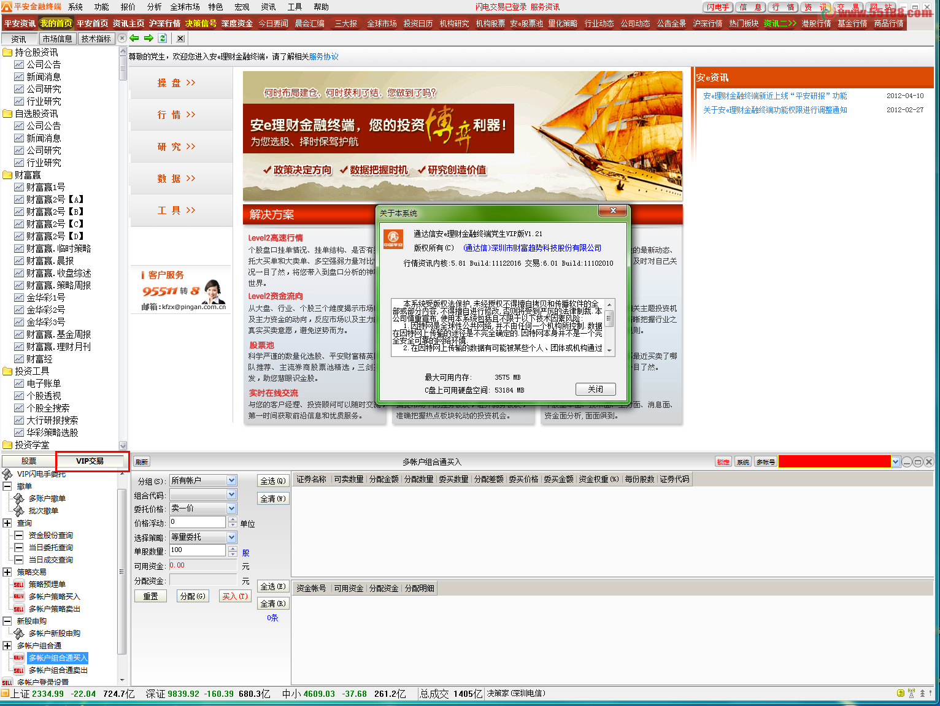
Task: Collapse the 新股申购 tree node
Action: (7, 621)
